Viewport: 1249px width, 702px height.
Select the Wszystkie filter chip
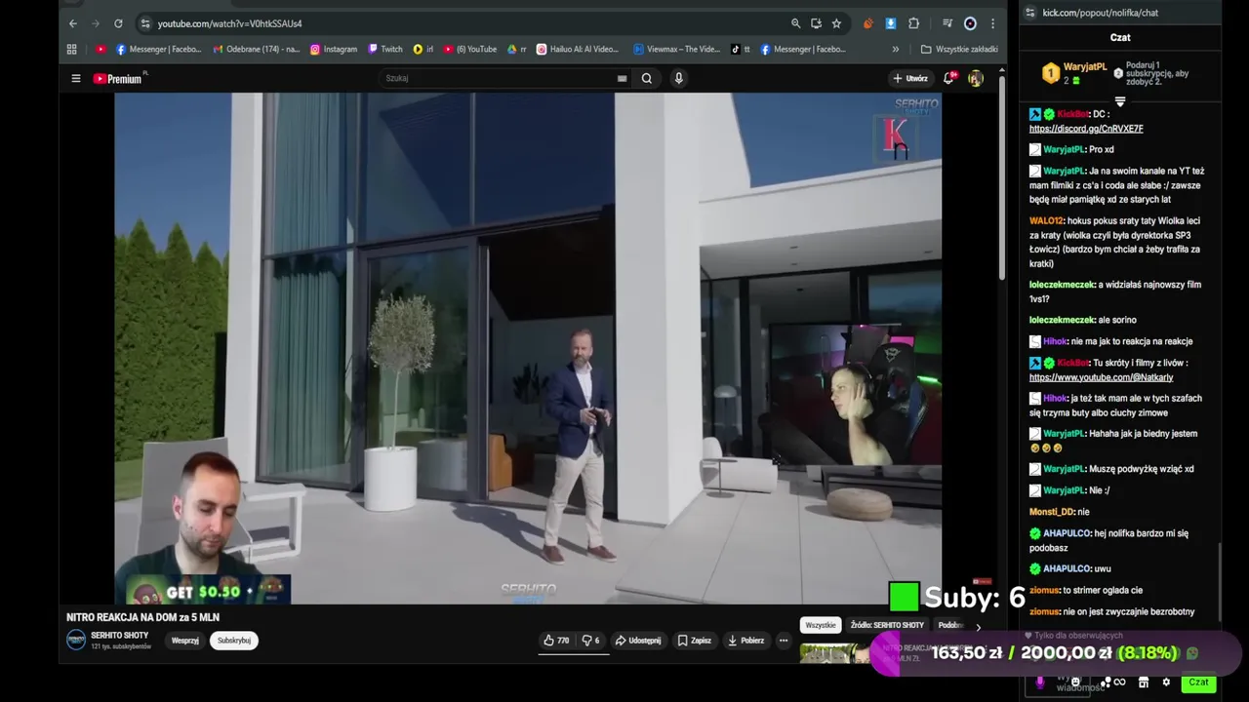pyautogui.click(x=821, y=625)
